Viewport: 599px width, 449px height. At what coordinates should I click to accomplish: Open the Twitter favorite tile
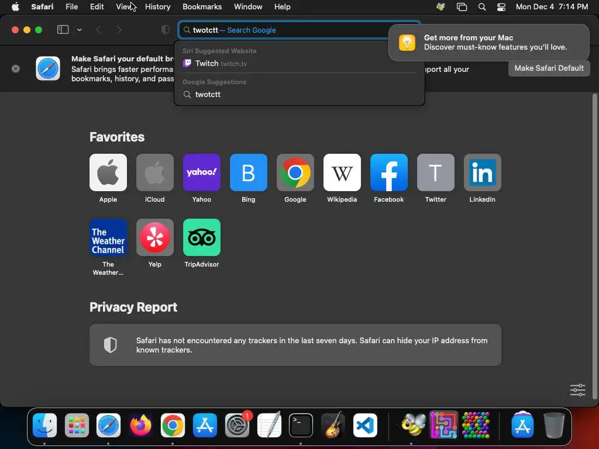(x=435, y=172)
